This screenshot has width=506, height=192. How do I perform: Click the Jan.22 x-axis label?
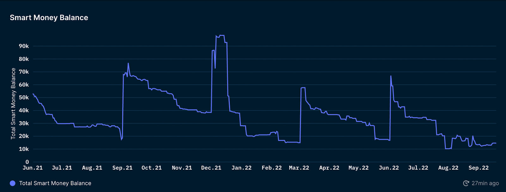point(241,168)
